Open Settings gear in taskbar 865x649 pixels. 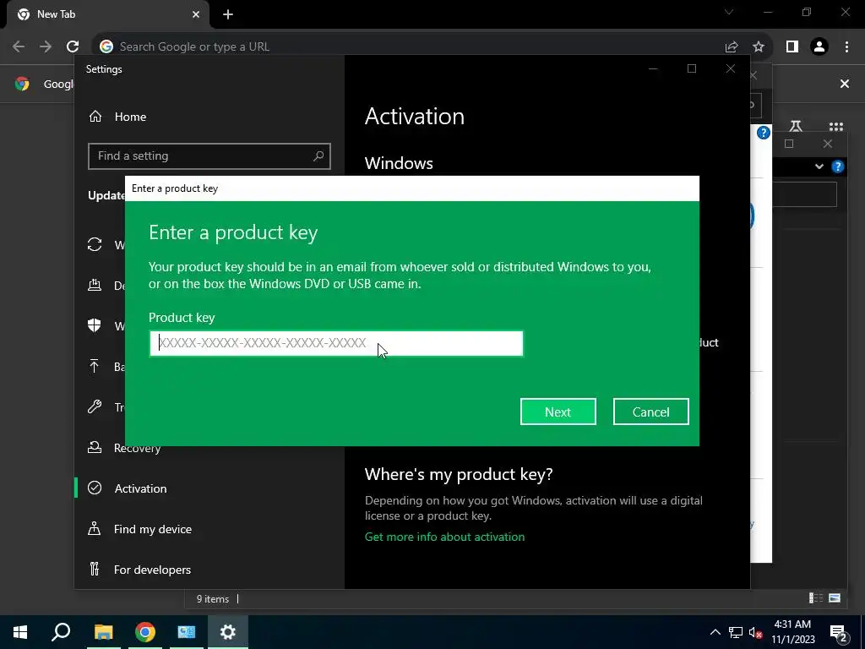[x=228, y=631]
